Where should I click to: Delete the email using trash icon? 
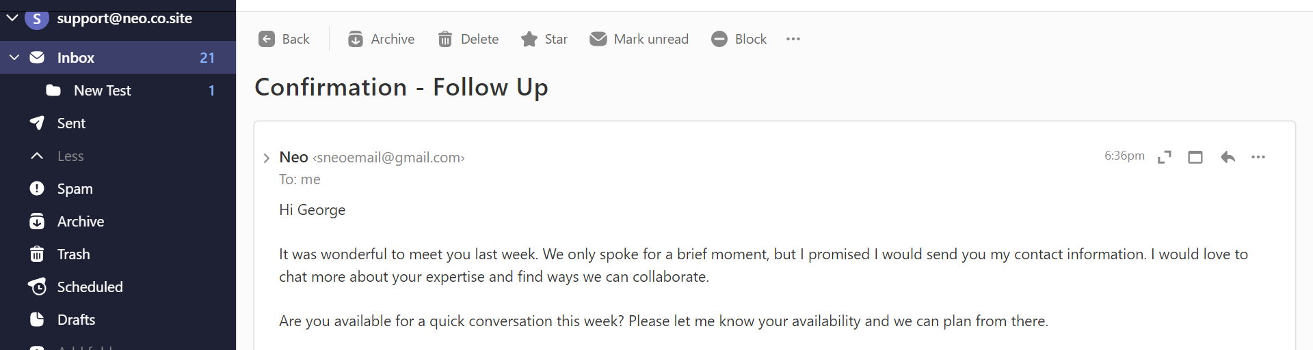445,39
